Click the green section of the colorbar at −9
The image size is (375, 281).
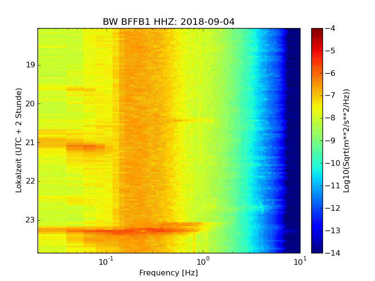(317, 140)
